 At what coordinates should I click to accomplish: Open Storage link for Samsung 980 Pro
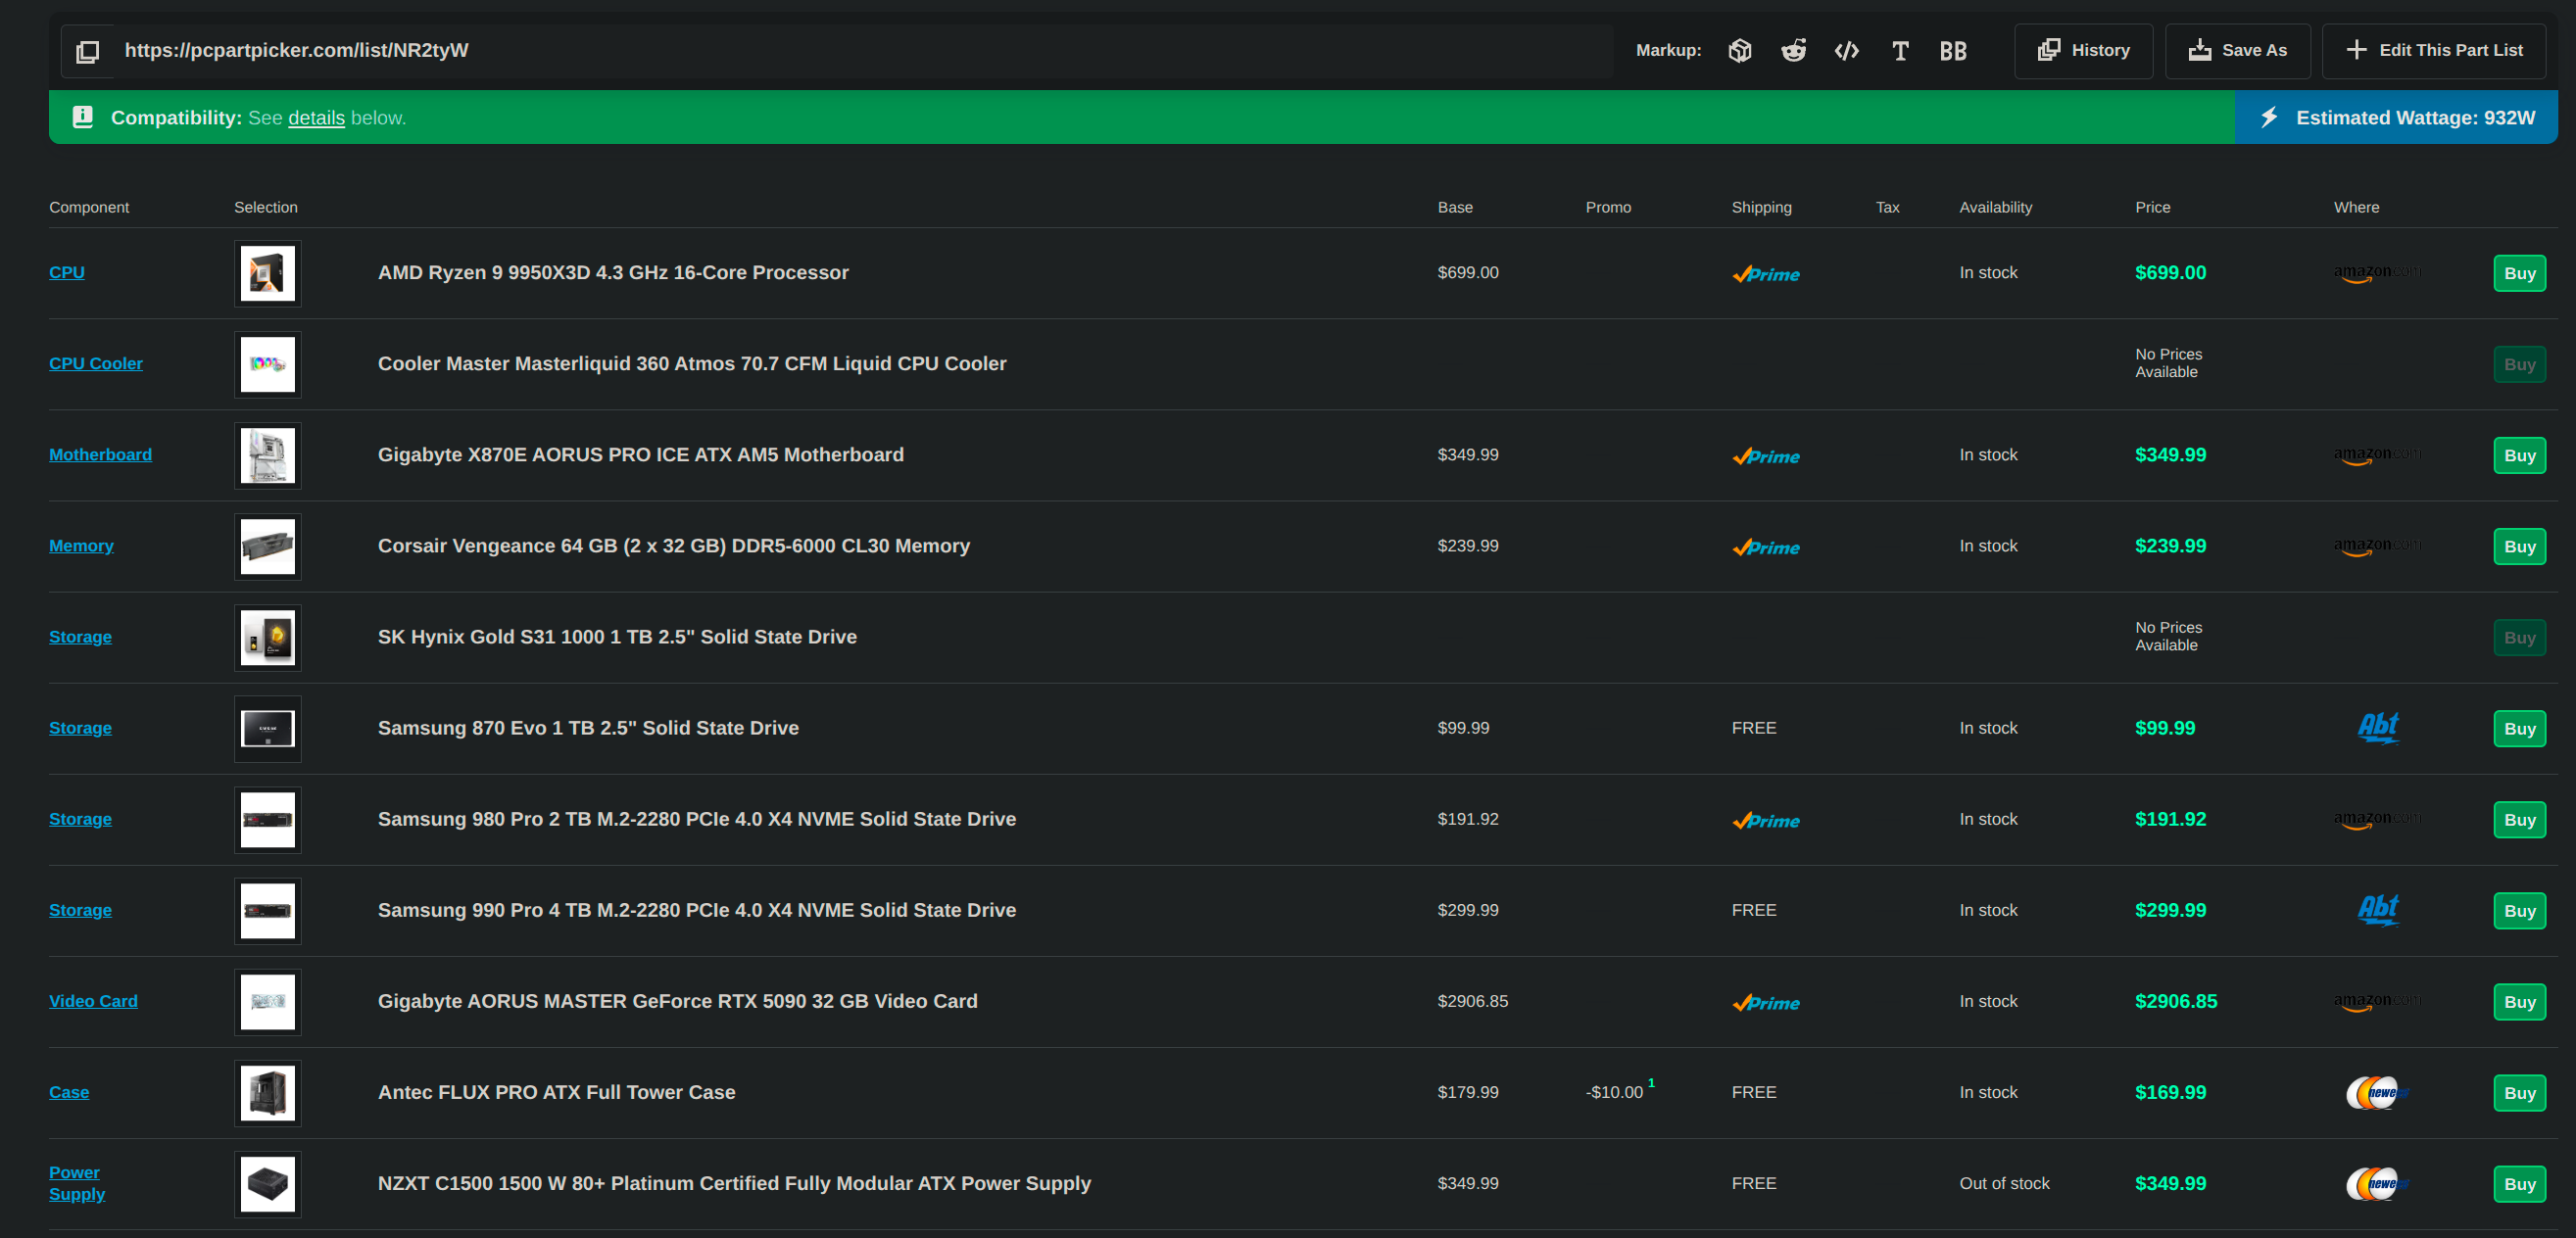pos(80,819)
